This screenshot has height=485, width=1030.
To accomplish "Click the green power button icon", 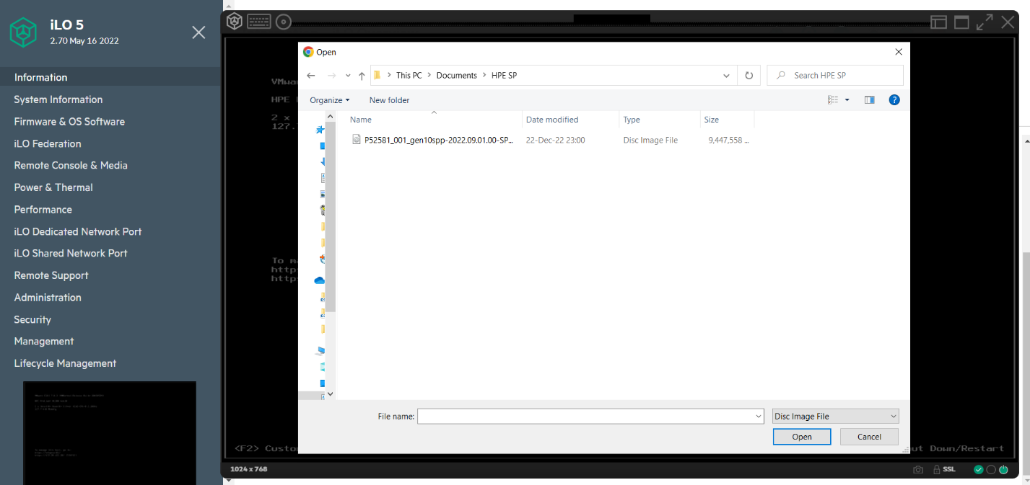I will click(x=1003, y=469).
